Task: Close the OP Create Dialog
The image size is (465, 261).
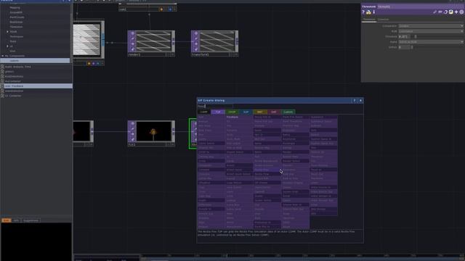Action: click(x=360, y=100)
